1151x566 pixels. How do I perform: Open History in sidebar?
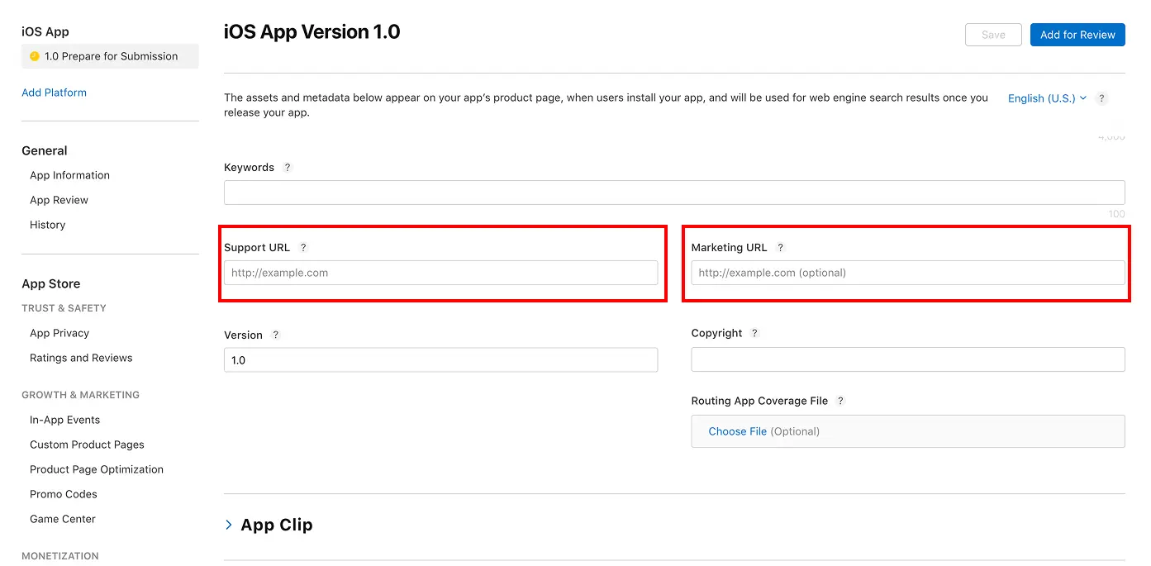[x=47, y=225]
